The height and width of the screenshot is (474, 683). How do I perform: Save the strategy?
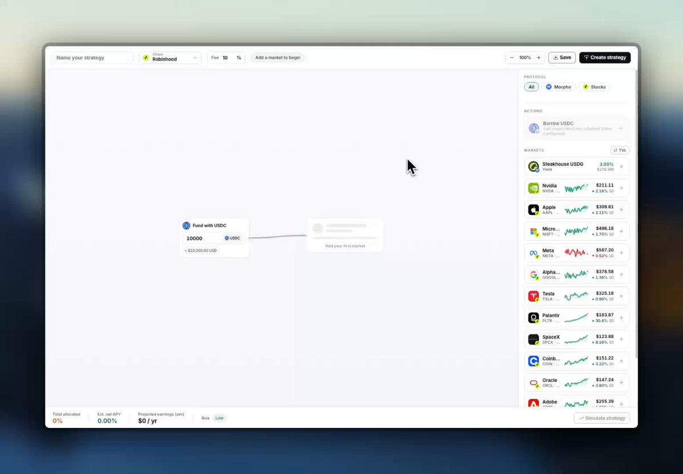click(562, 57)
